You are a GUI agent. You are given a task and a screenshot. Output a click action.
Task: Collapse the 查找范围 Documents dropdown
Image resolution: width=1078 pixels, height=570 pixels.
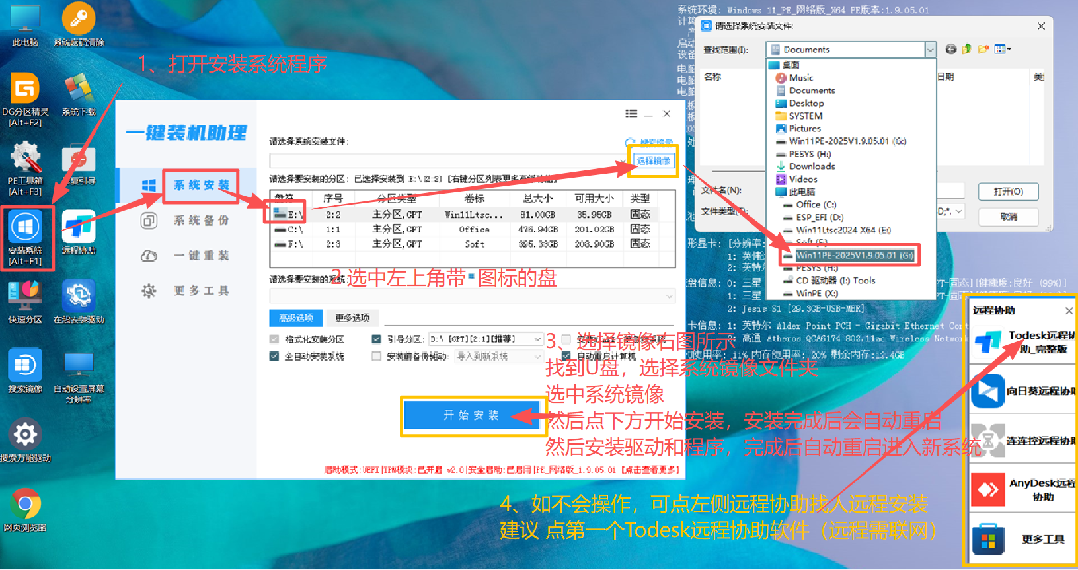(930, 50)
